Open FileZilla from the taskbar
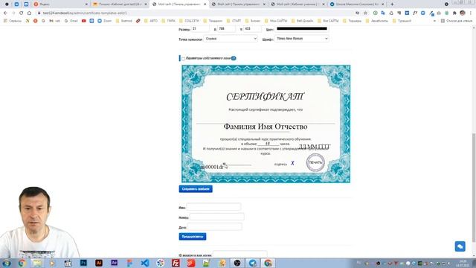 176,263
